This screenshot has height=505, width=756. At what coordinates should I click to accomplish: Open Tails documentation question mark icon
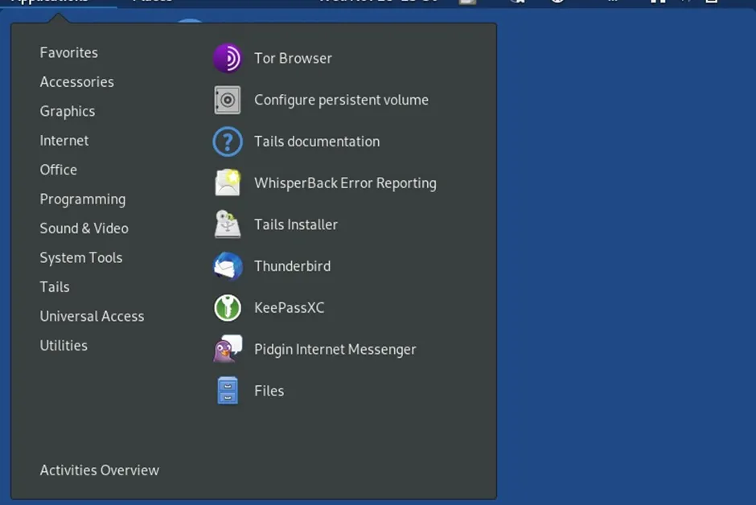(x=228, y=142)
